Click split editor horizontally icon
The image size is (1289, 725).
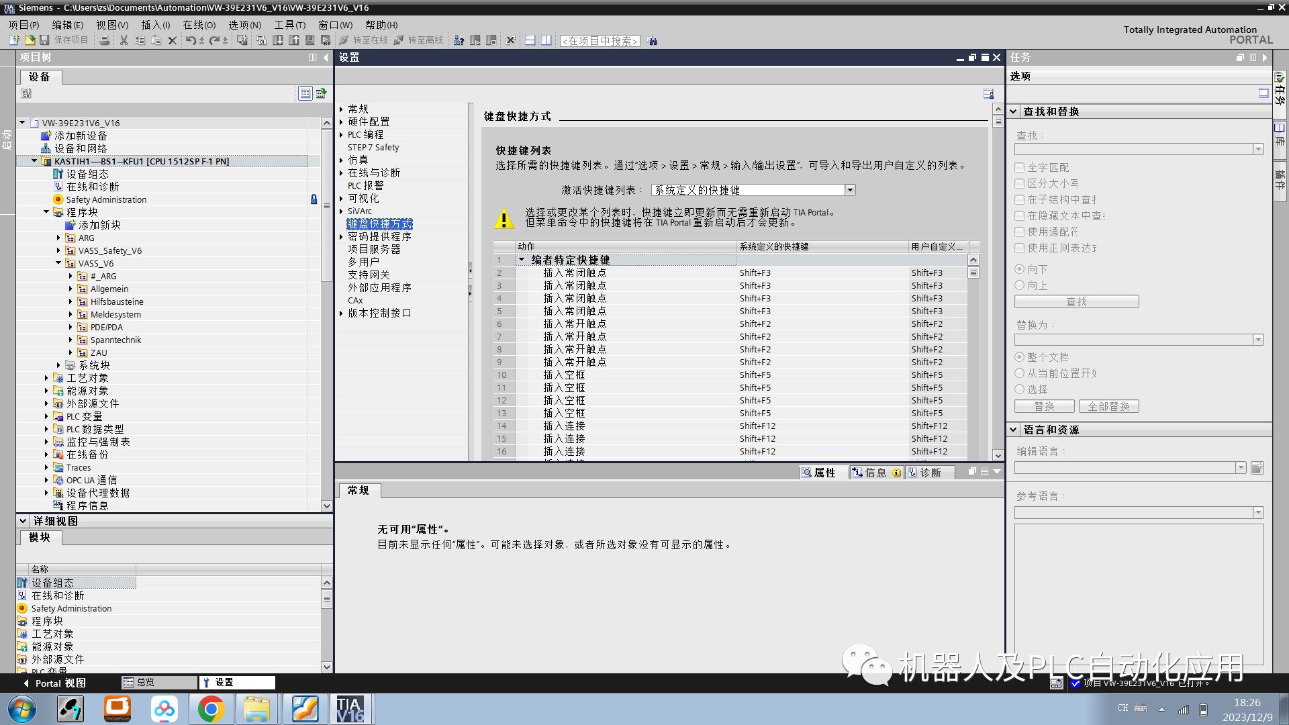click(x=530, y=40)
